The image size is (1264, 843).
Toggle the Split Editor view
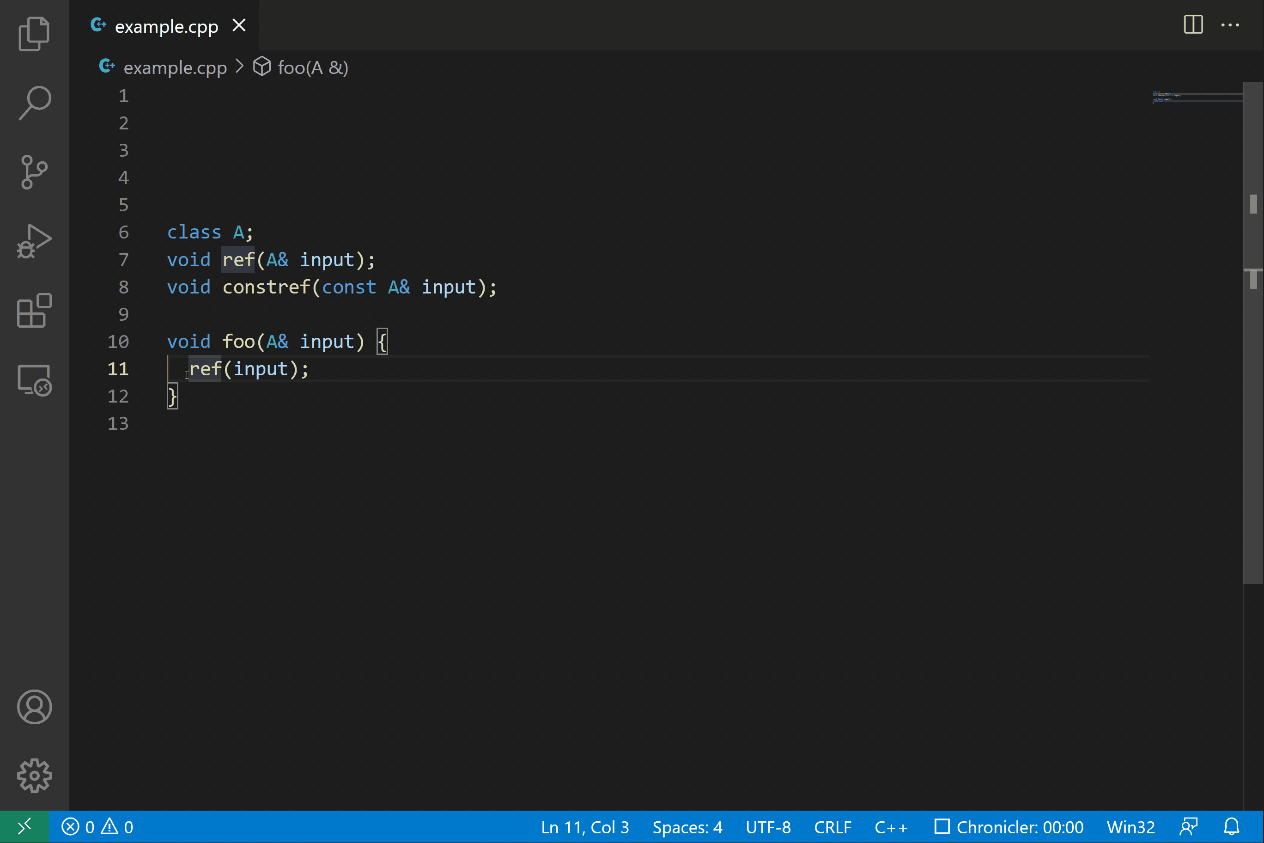(1192, 25)
